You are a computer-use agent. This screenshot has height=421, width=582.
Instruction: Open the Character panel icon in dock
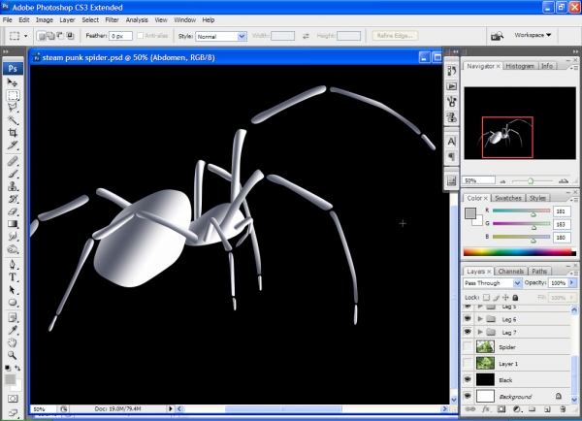coord(451,142)
